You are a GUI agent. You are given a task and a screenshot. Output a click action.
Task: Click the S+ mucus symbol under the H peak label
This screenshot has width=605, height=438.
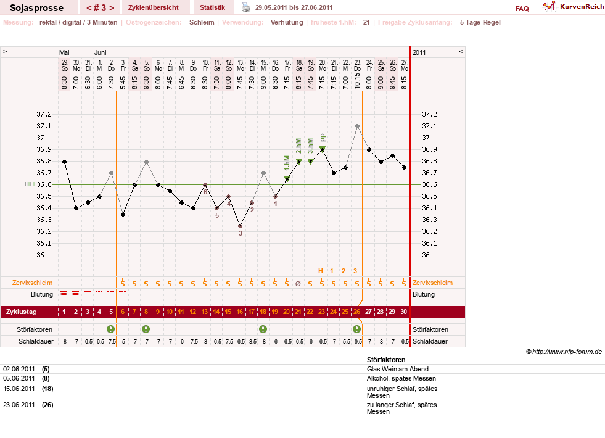coord(322,282)
